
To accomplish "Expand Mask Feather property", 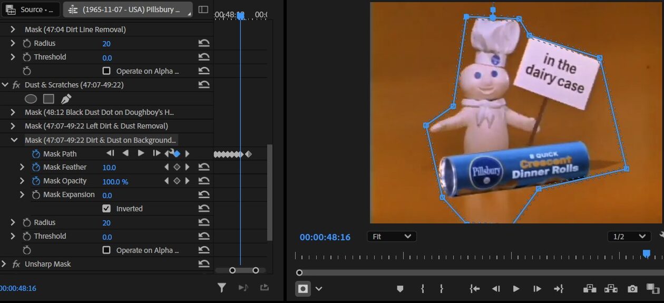I will pos(22,167).
